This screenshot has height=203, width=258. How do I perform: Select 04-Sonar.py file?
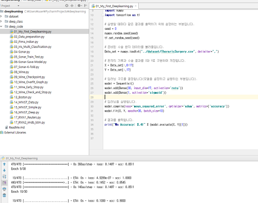tap(20, 52)
